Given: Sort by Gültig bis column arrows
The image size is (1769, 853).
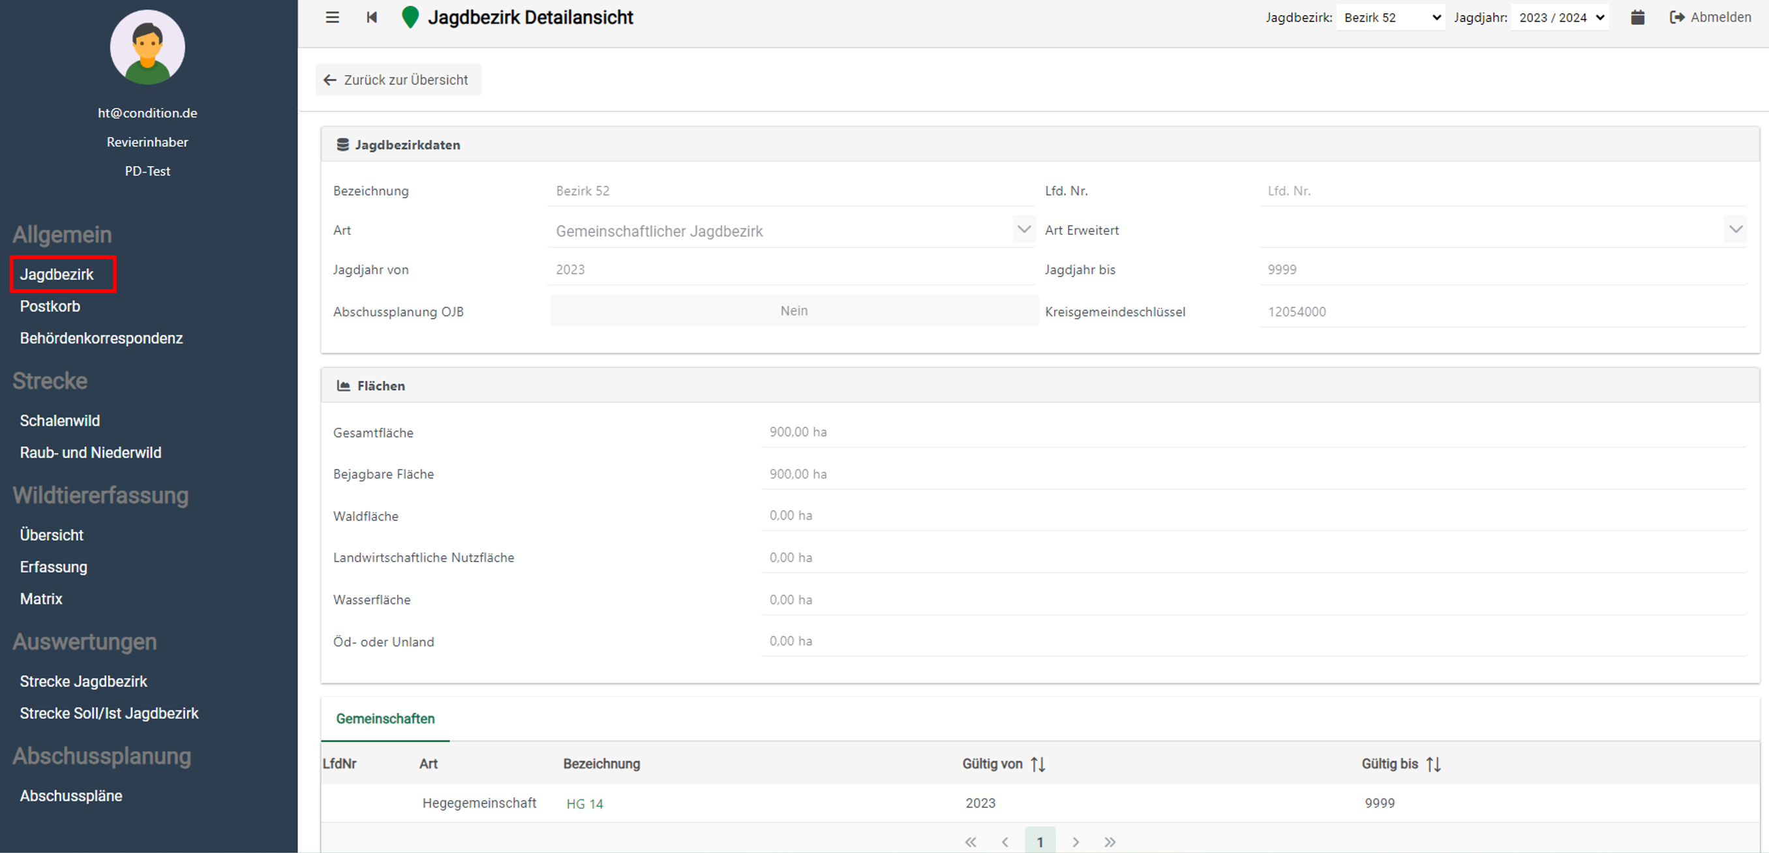Looking at the screenshot, I should click(1433, 764).
